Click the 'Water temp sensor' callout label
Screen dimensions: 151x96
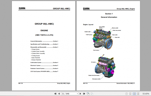(x=117, y=30)
